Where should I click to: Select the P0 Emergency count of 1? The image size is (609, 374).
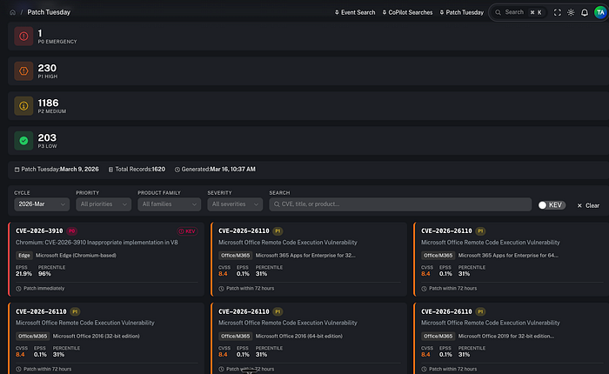[40, 33]
